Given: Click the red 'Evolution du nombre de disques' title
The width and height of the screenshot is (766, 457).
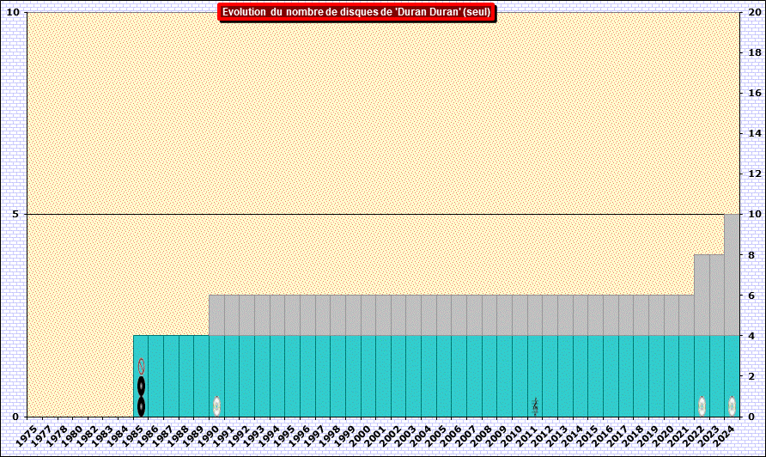Looking at the screenshot, I should (356, 12).
